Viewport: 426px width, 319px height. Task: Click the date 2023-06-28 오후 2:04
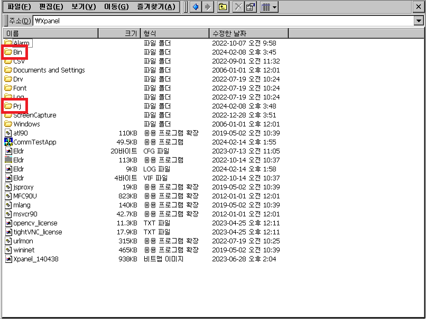click(x=244, y=259)
